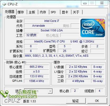
Task: Click the instruction set field with MMX, SSE
Action: click(64, 56)
